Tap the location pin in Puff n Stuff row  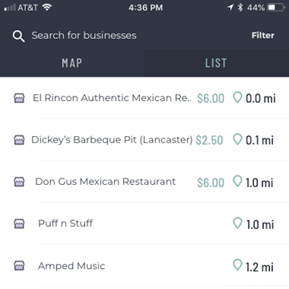pyautogui.click(x=237, y=223)
